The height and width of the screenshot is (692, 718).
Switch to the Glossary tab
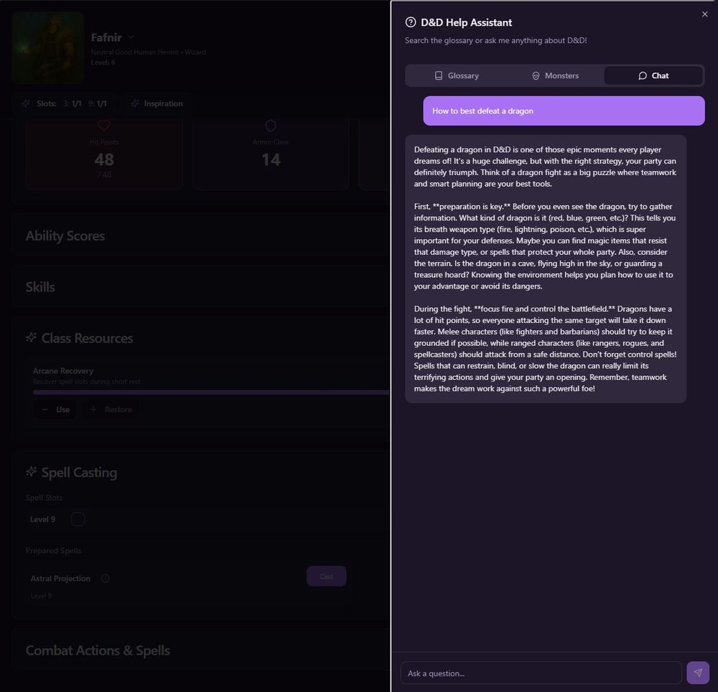pos(456,75)
